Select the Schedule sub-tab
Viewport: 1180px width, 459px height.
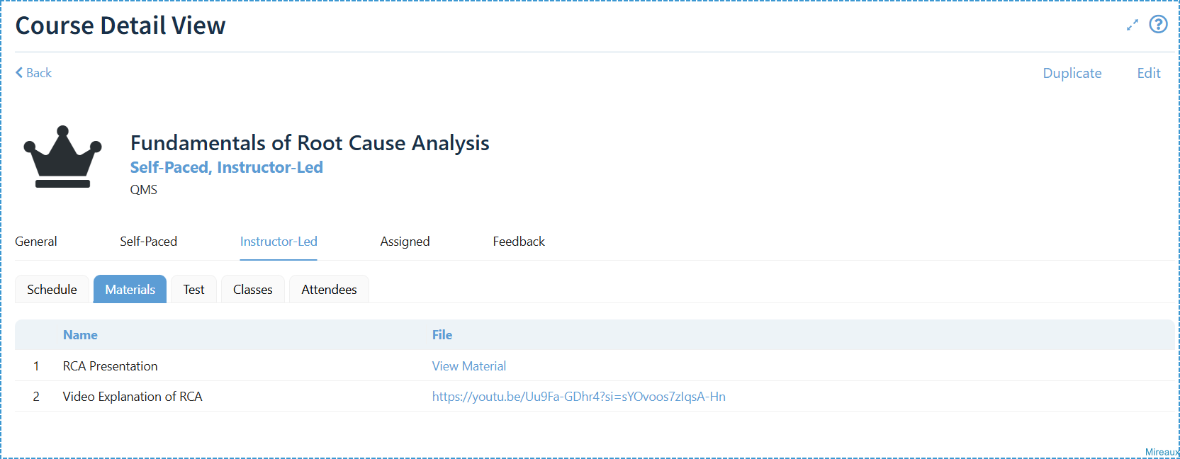[x=52, y=289]
